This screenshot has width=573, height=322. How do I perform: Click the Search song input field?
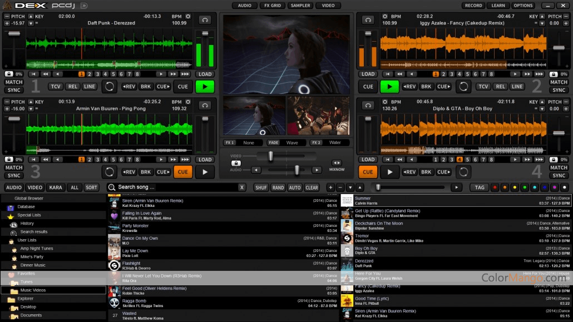(x=177, y=187)
